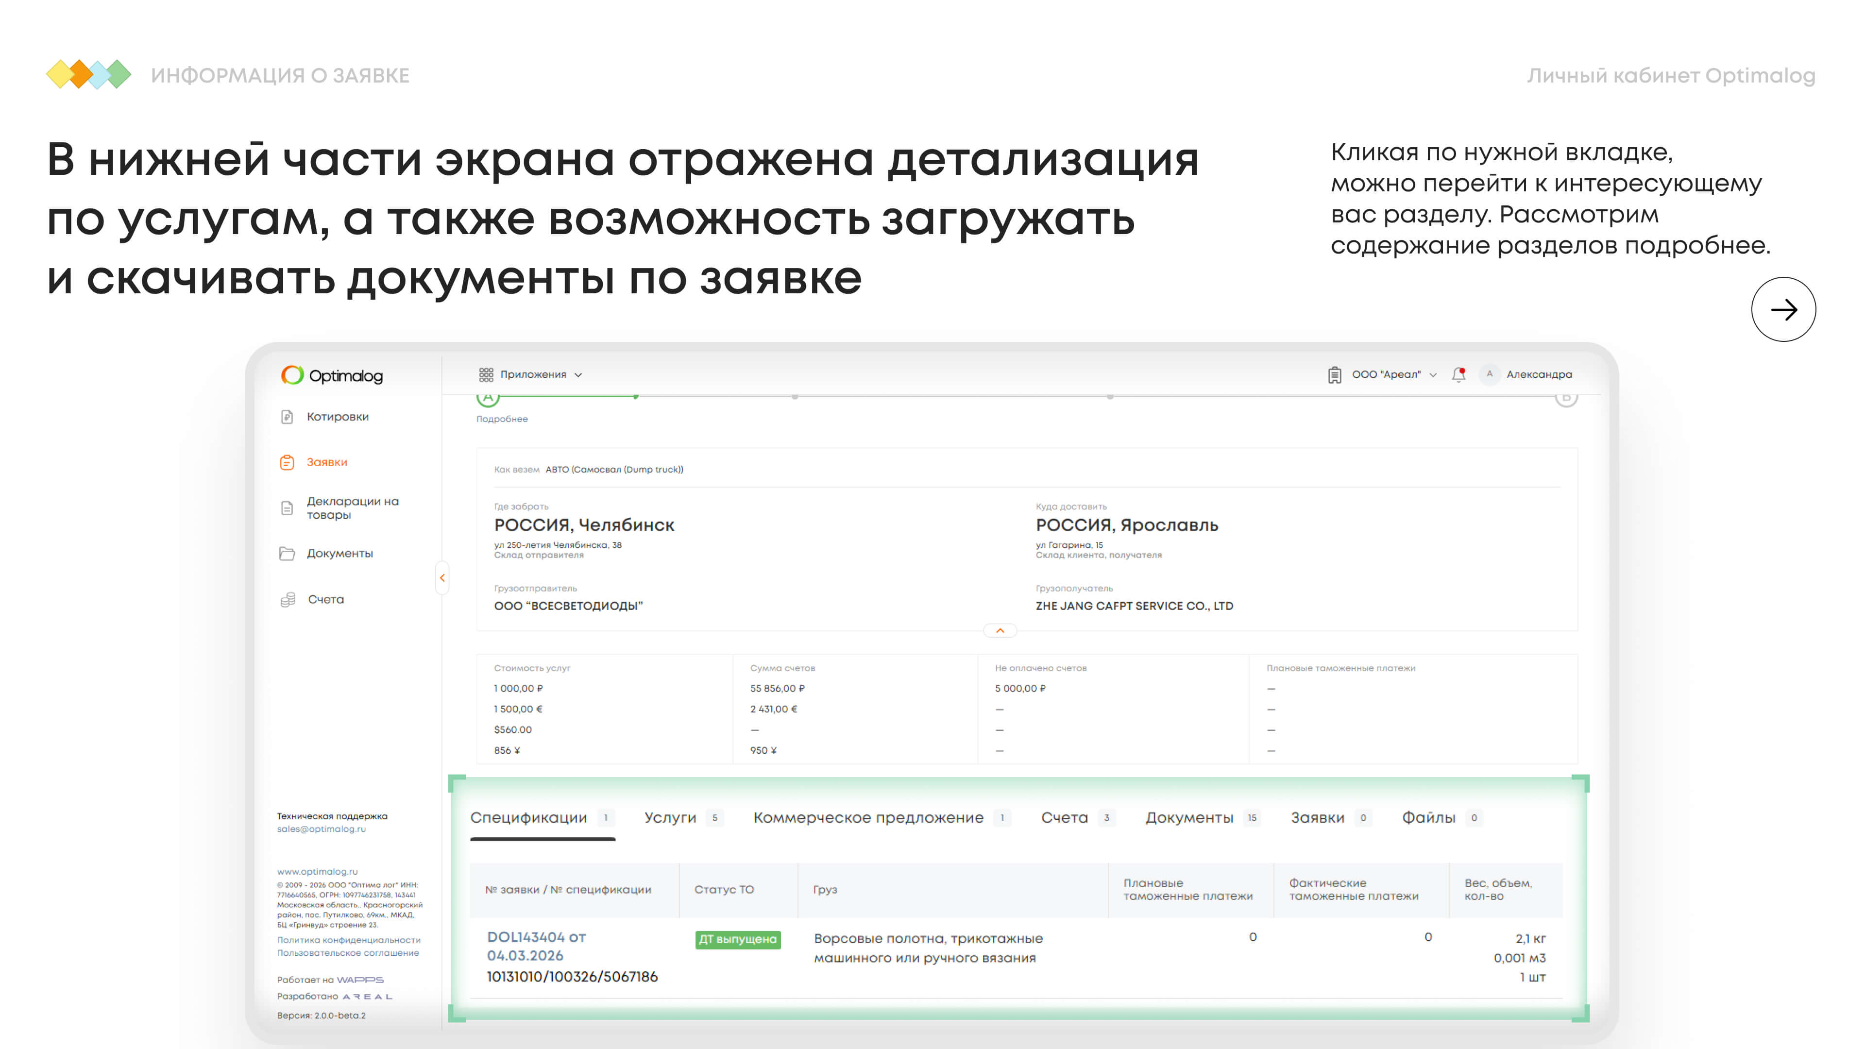Collapse the sidebar with the orange chevron
The image size is (1865, 1049).
pyautogui.click(x=441, y=578)
